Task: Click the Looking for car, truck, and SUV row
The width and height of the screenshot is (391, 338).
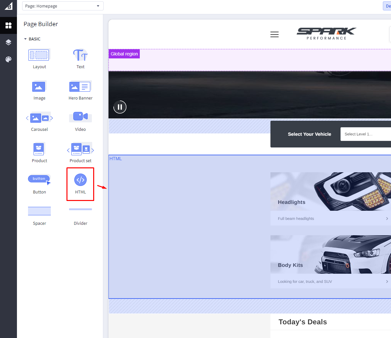Action: coord(331,281)
